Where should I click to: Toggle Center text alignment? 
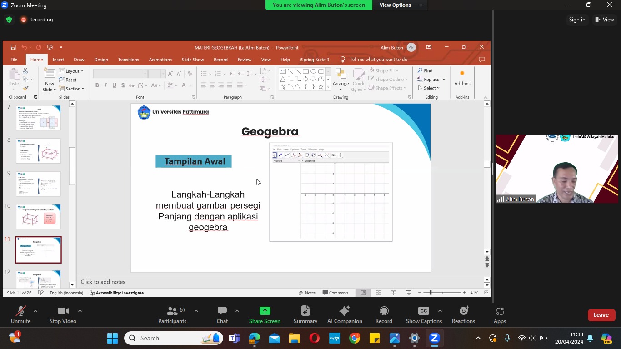point(212,85)
